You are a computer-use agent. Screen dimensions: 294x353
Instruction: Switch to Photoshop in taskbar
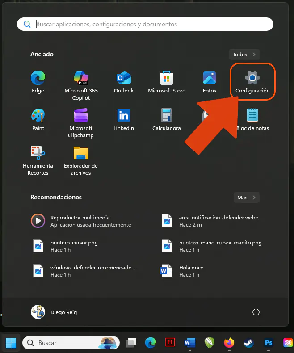269,343
